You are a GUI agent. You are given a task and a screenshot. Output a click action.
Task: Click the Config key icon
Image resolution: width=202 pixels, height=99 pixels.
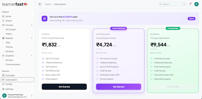click(x=3, y=84)
